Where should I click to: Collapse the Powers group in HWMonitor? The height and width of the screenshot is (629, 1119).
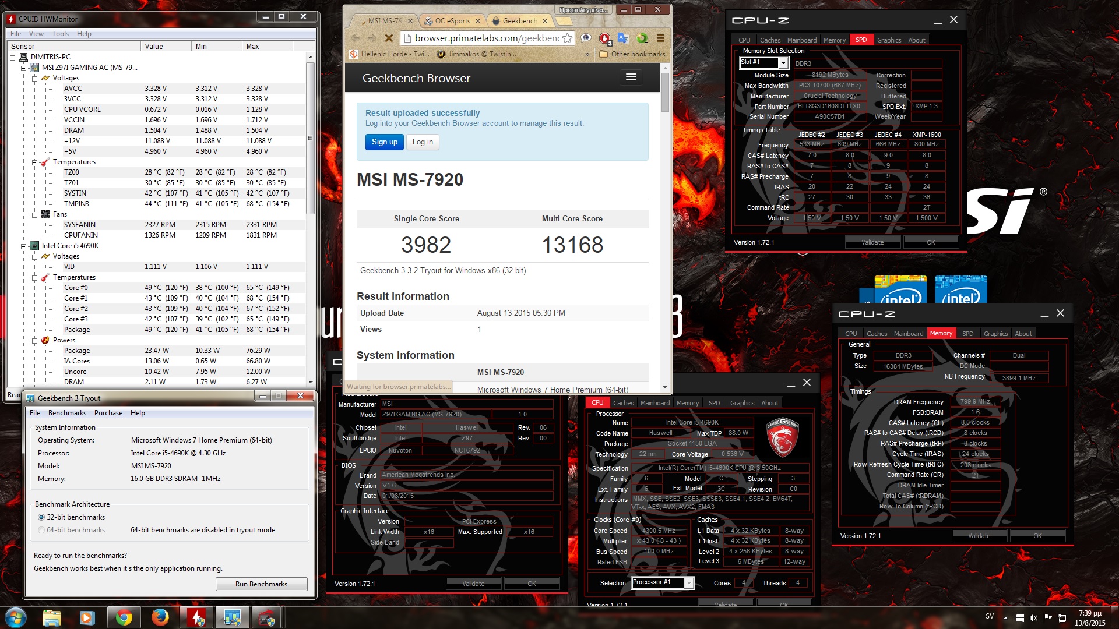coord(35,340)
